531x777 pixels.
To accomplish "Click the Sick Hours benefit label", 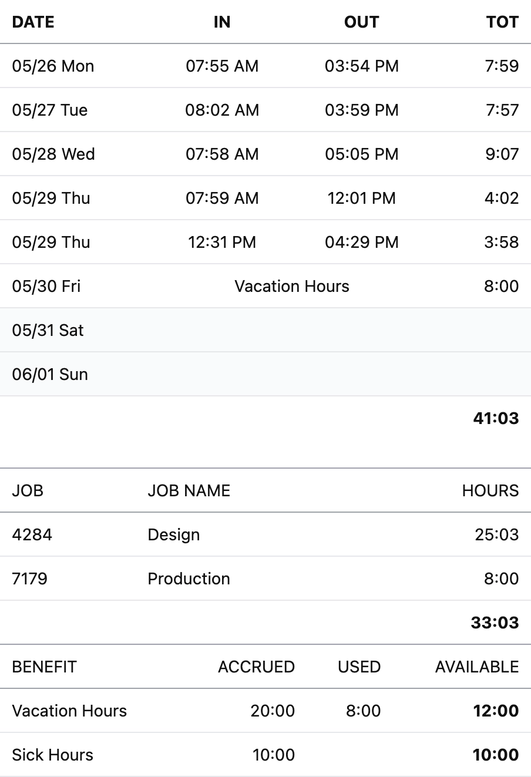I will (x=53, y=755).
